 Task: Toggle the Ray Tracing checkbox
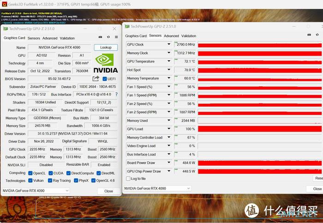[x=50, y=181]
